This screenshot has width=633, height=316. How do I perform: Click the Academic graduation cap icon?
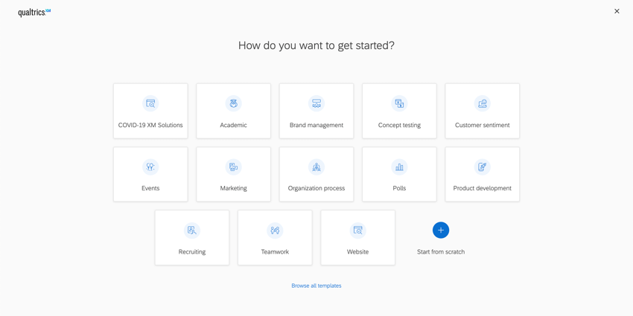[233, 103]
